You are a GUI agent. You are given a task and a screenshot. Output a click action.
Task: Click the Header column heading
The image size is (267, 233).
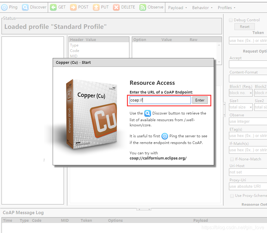tap(77, 39)
